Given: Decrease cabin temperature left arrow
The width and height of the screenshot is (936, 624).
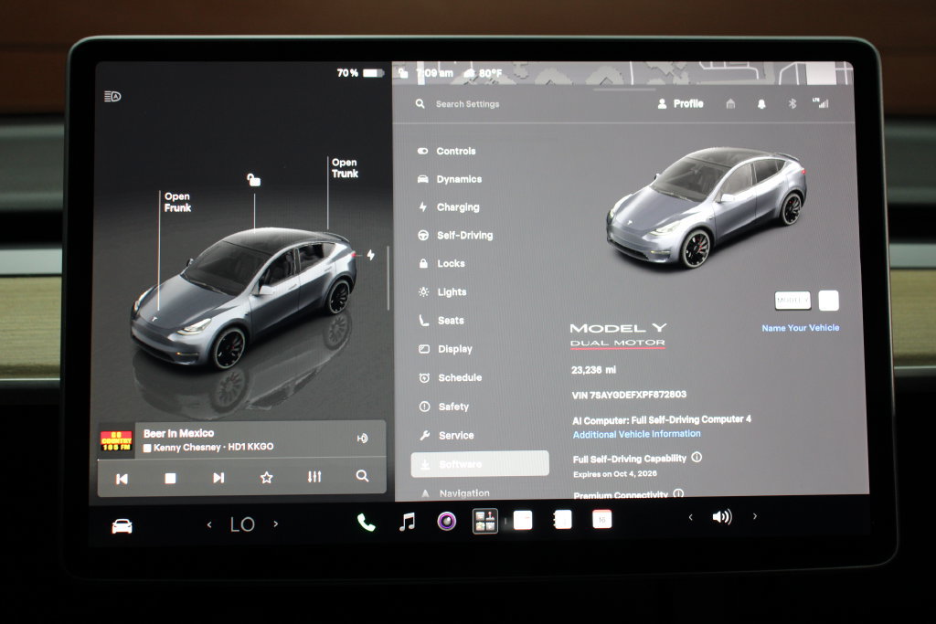Looking at the screenshot, I should 209,524.
